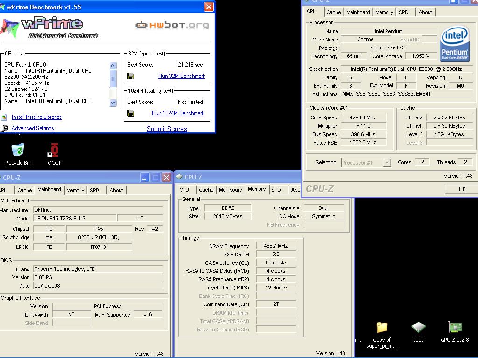Switch to Memory tab in processor CPU-Z window
This screenshot has height=358, width=478.
[384, 12]
